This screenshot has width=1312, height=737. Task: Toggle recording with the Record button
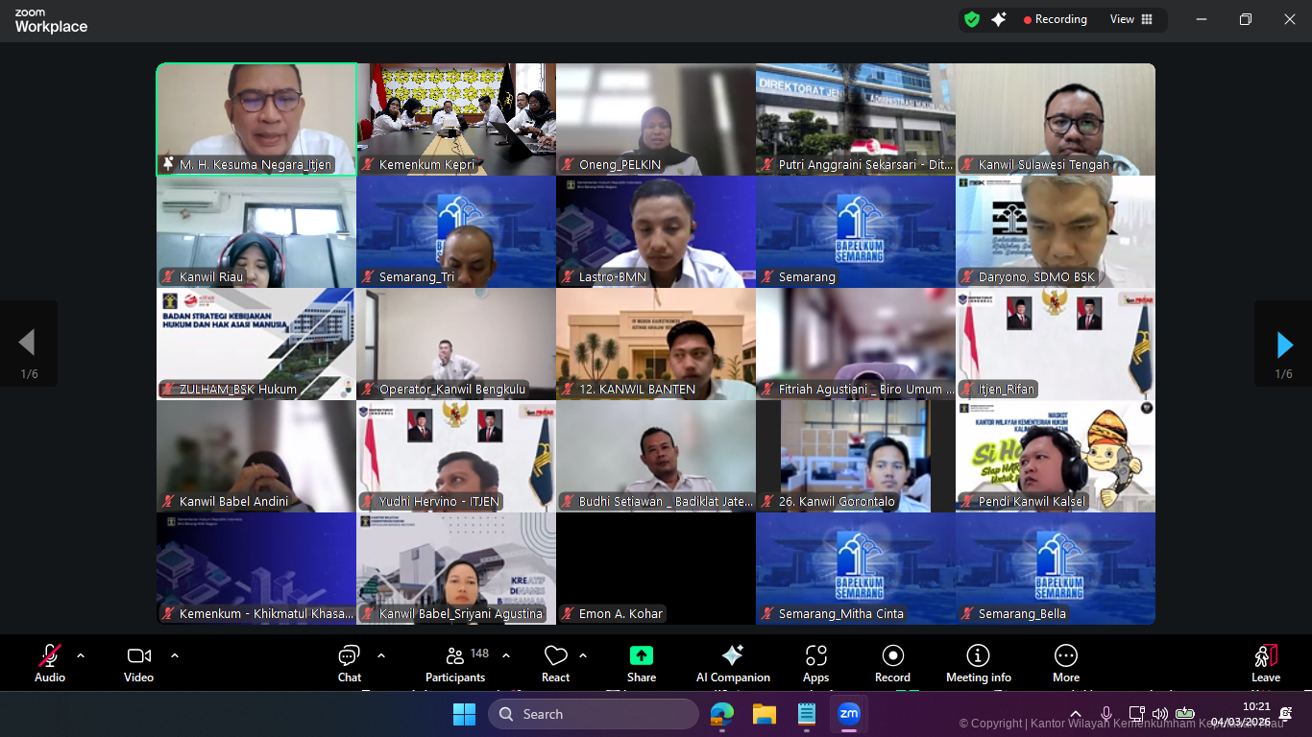click(x=892, y=663)
